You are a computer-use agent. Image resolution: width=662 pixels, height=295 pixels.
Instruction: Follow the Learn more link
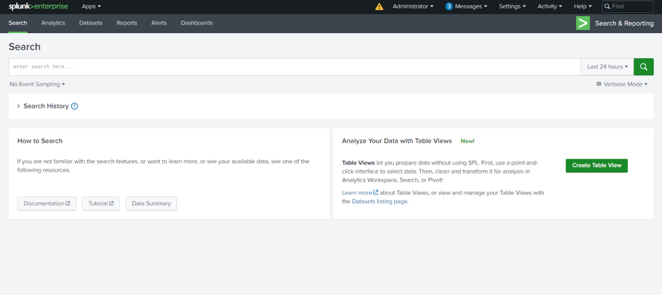click(x=357, y=192)
